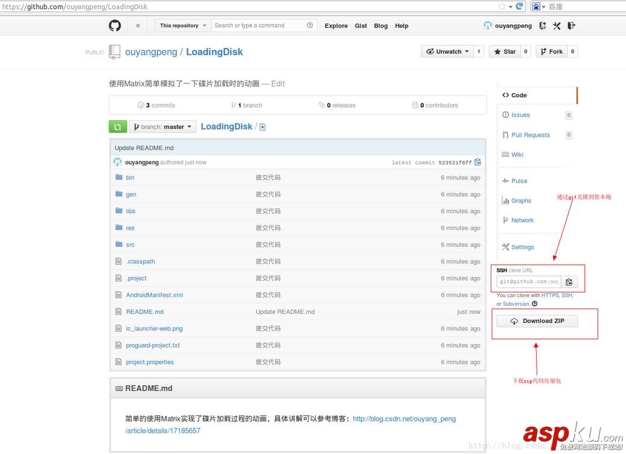This screenshot has height=454, width=626.
Task: Click Explore in the top navigation
Action: click(336, 25)
